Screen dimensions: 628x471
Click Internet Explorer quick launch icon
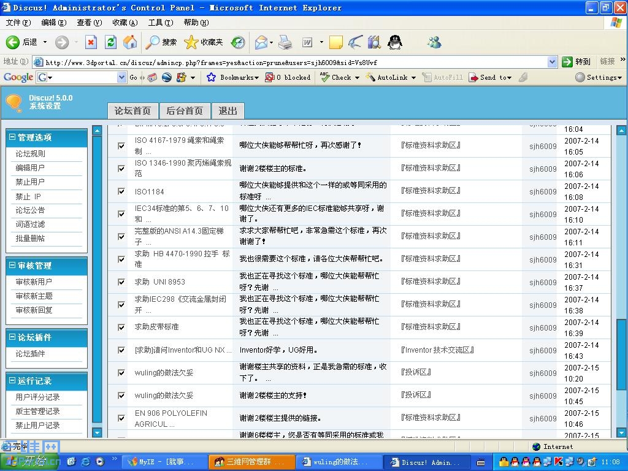[x=85, y=461]
